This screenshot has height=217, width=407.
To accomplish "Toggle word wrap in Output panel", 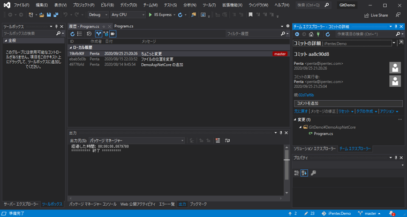I will [228, 140].
